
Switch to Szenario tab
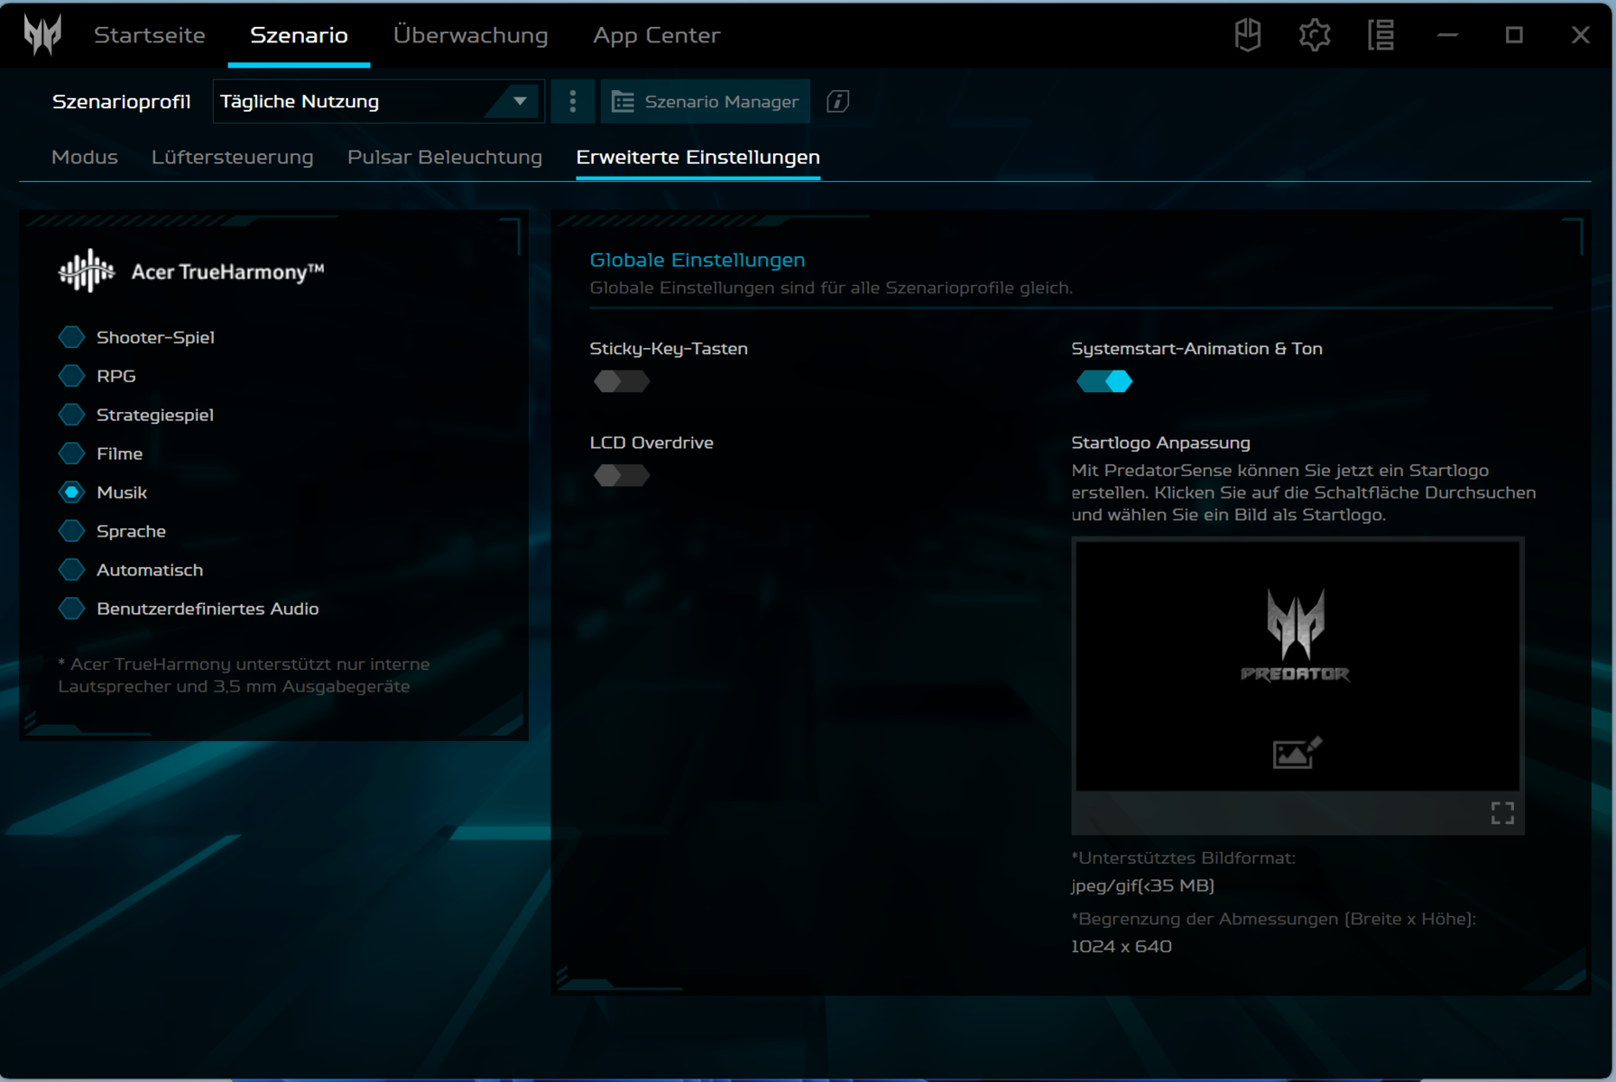click(x=299, y=35)
